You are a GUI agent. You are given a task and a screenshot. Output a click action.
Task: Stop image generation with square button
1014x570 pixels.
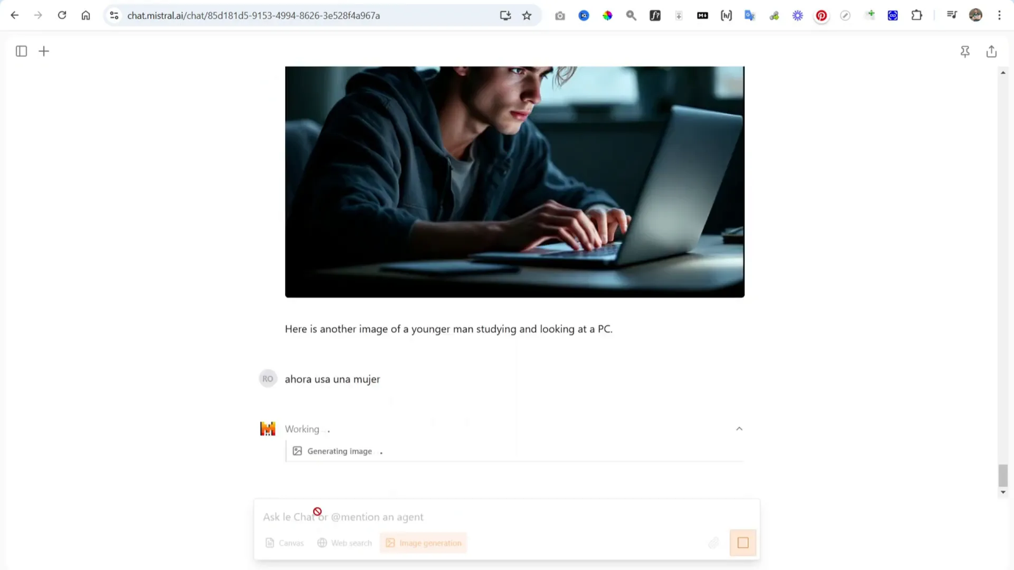743,543
